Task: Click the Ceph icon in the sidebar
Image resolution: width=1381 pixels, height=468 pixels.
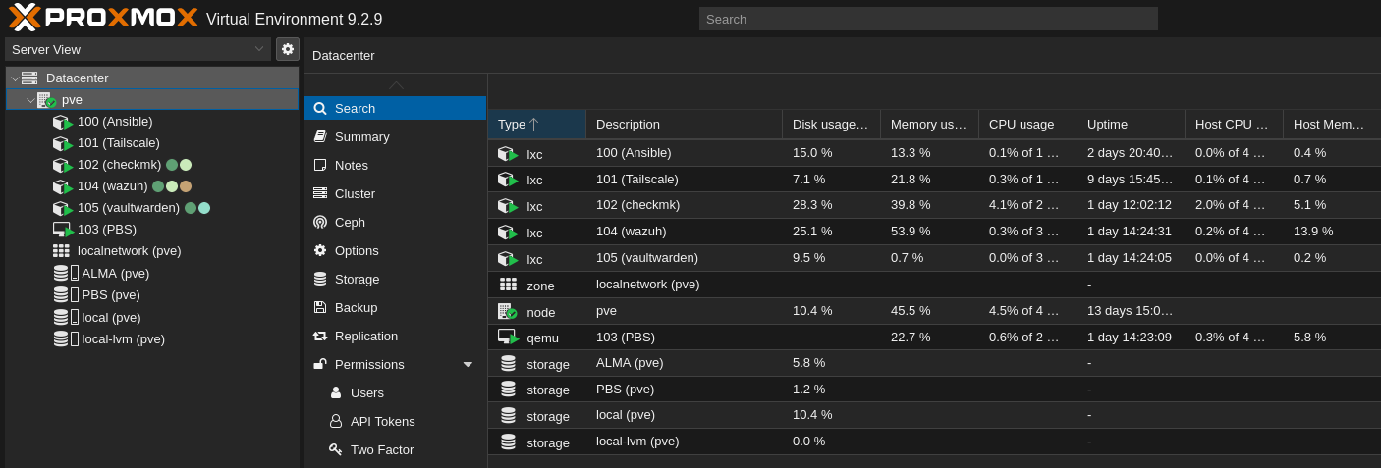Action: click(320, 222)
